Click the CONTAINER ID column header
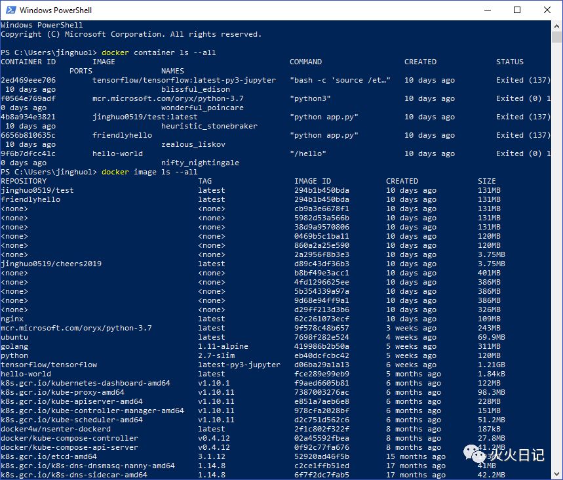563x480 pixels. pyautogui.click(x=28, y=62)
